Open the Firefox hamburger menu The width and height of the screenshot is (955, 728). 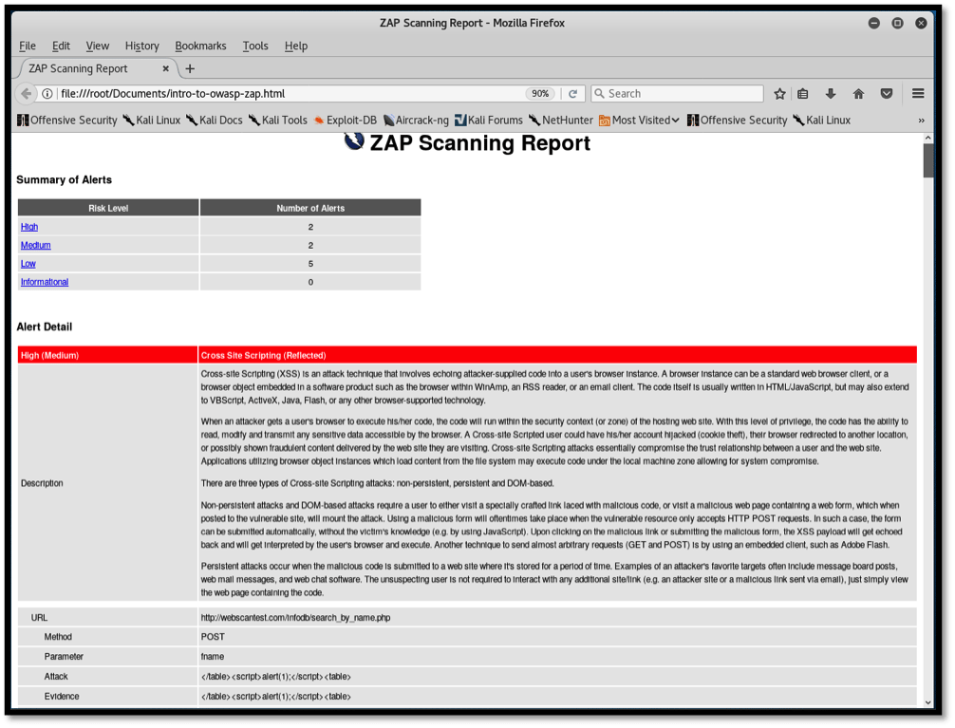click(x=918, y=94)
